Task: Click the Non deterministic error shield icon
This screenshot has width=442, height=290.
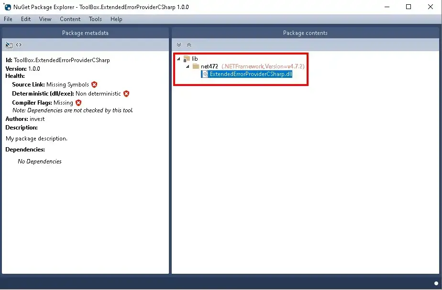Action: [126, 94]
